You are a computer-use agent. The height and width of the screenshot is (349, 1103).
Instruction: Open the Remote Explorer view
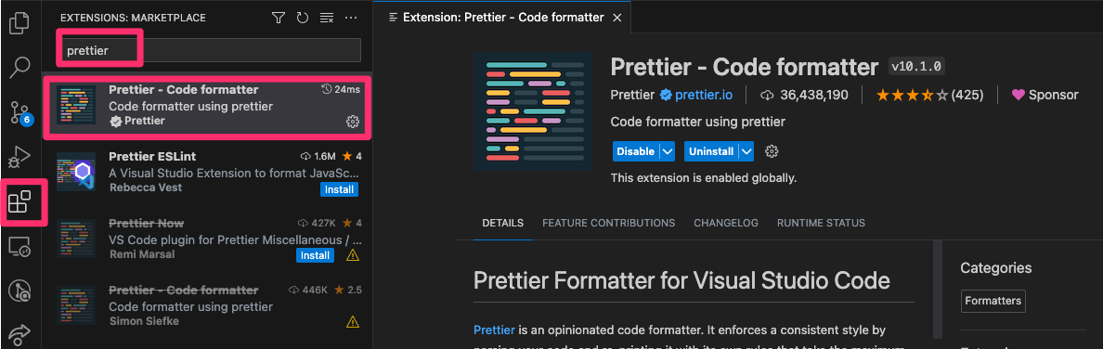[x=19, y=247]
